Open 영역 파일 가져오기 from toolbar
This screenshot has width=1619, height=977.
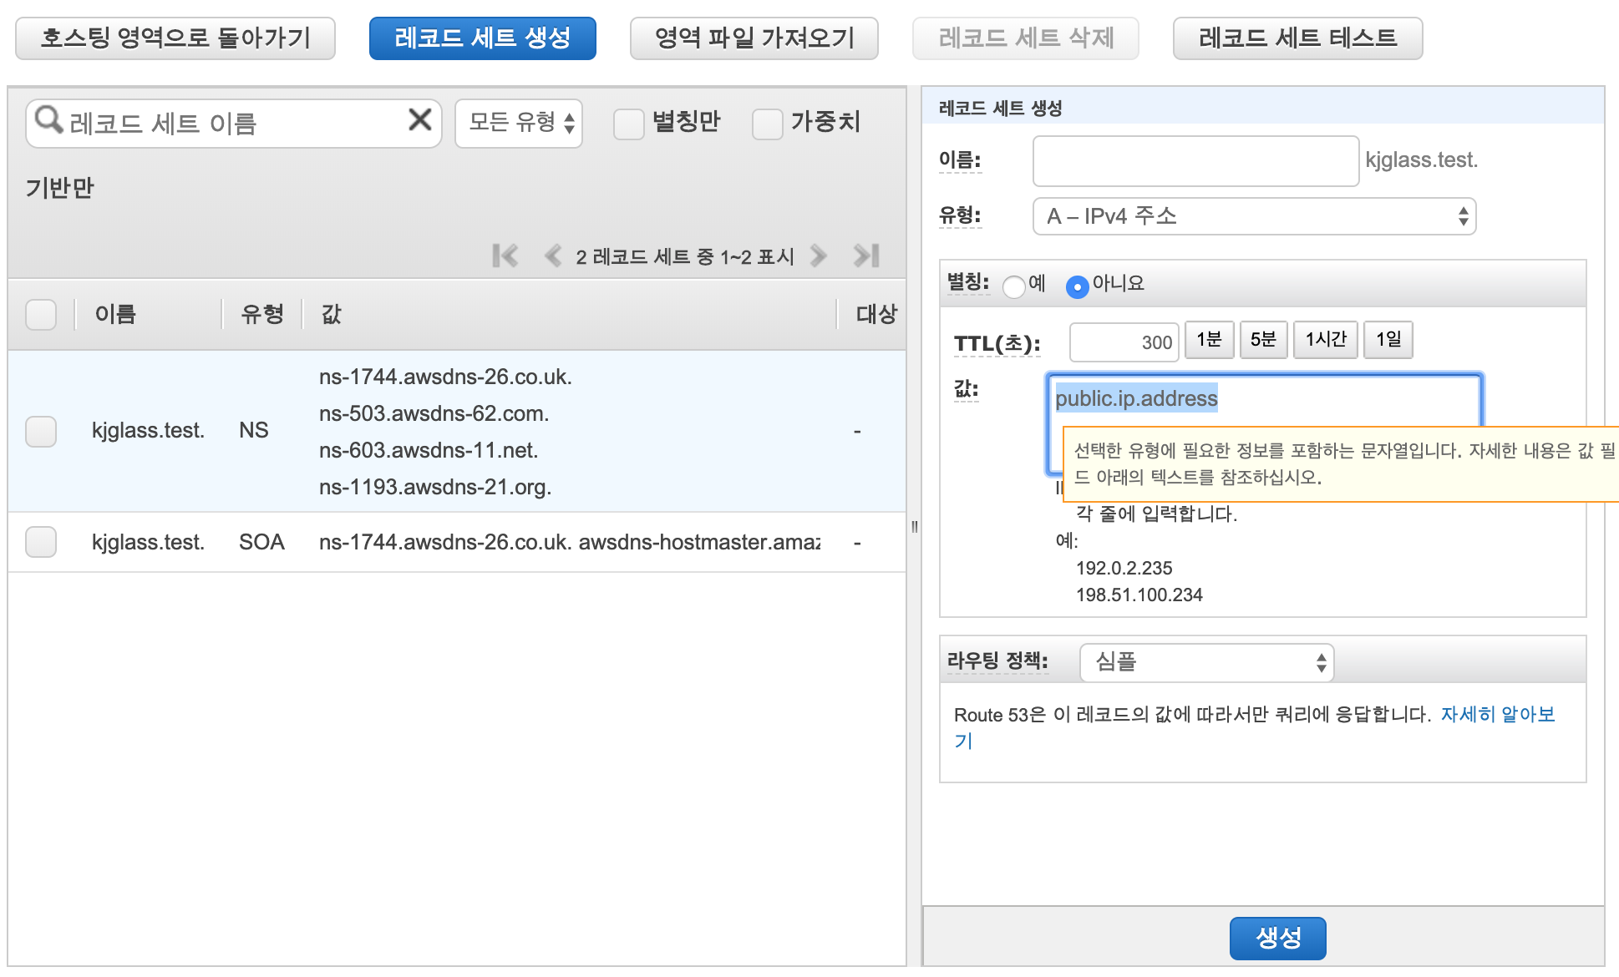[x=754, y=38]
